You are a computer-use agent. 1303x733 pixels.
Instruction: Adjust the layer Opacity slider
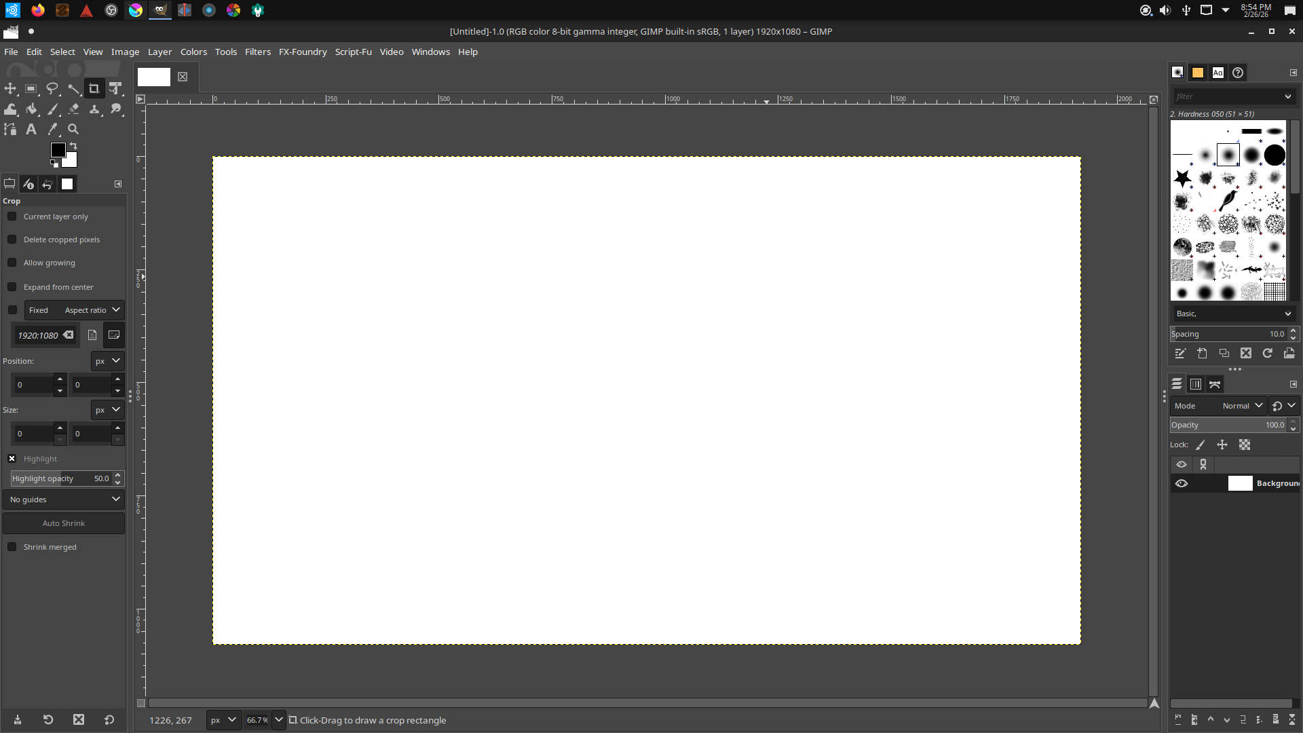[x=1228, y=425]
